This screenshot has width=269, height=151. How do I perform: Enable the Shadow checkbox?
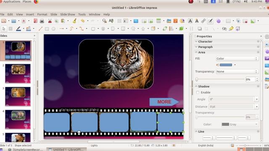pyautogui.click(x=198, y=92)
